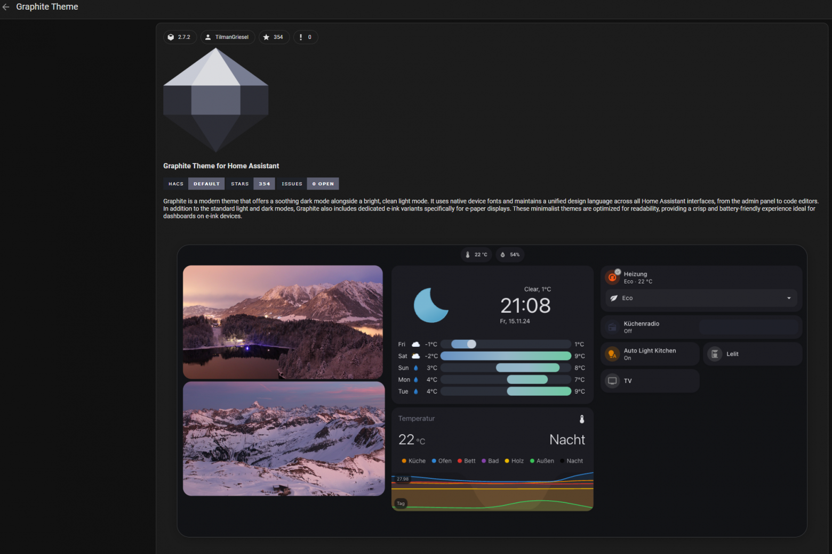Image resolution: width=832 pixels, height=554 pixels.
Task: Click the Graphite diamond logo image
Action: point(215,100)
